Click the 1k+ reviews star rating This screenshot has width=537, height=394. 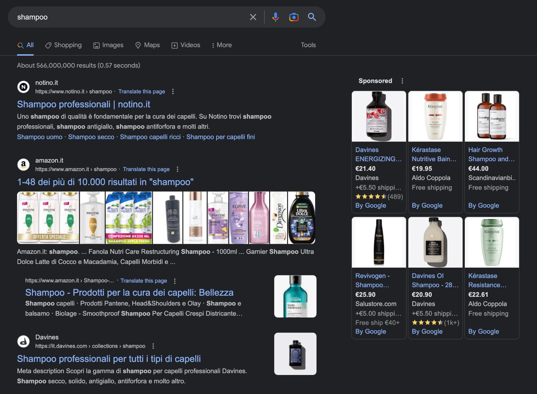tap(435, 323)
